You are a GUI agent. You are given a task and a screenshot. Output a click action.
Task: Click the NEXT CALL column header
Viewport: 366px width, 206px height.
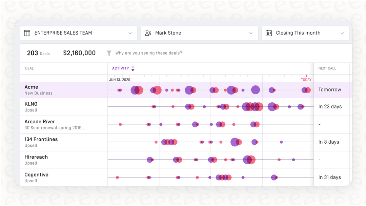pos(327,68)
